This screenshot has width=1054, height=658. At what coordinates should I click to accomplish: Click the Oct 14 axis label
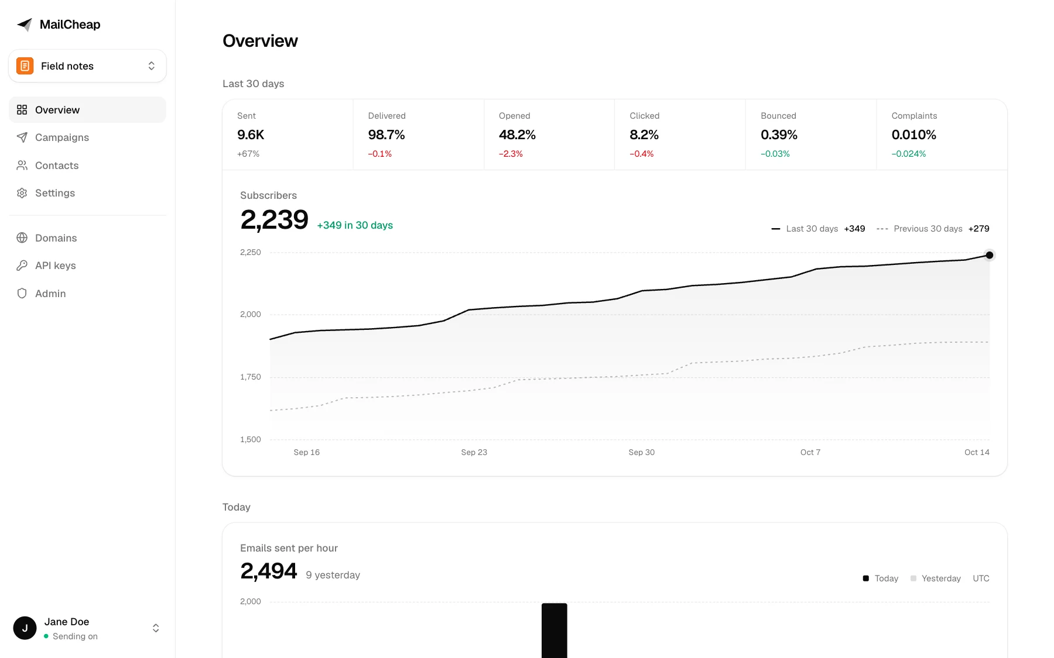pos(977,452)
